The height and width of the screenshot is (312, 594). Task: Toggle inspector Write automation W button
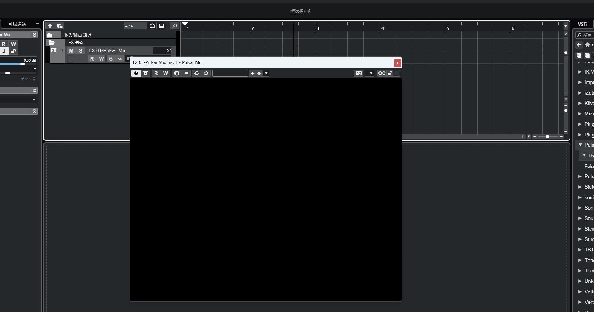pos(13,44)
